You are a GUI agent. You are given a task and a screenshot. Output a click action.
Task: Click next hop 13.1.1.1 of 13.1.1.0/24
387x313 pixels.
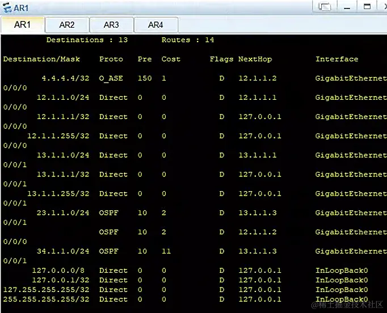coord(258,155)
